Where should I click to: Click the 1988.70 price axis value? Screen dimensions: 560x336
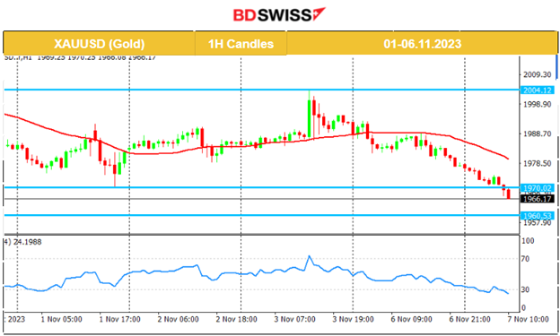[x=538, y=134]
